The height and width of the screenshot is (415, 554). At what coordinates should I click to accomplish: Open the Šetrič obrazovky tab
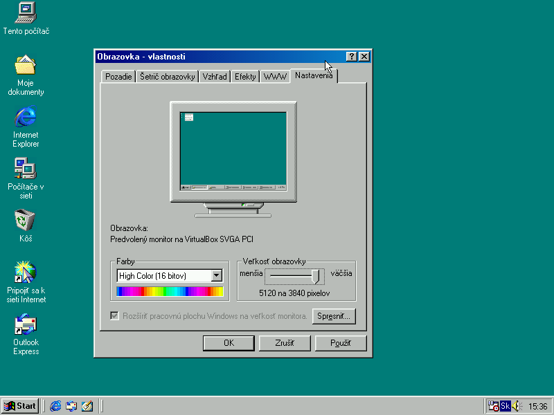pyautogui.click(x=168, y=77)
